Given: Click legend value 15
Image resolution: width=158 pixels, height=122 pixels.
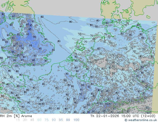Looking at the screenshot, I should pos(18,120).
